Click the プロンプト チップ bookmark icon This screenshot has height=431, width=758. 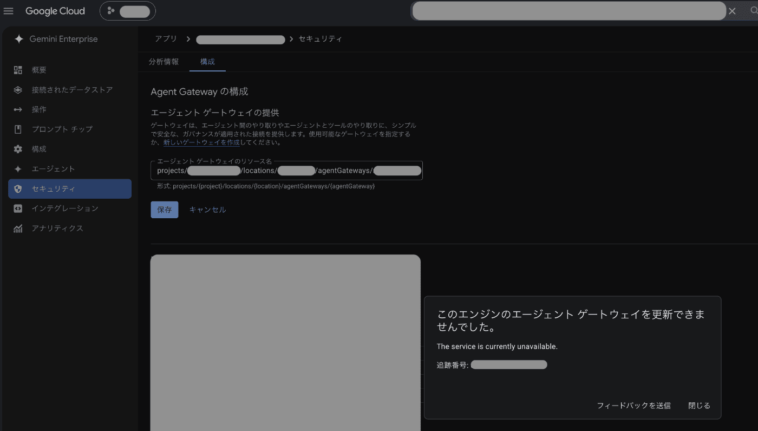coord(18,129)
